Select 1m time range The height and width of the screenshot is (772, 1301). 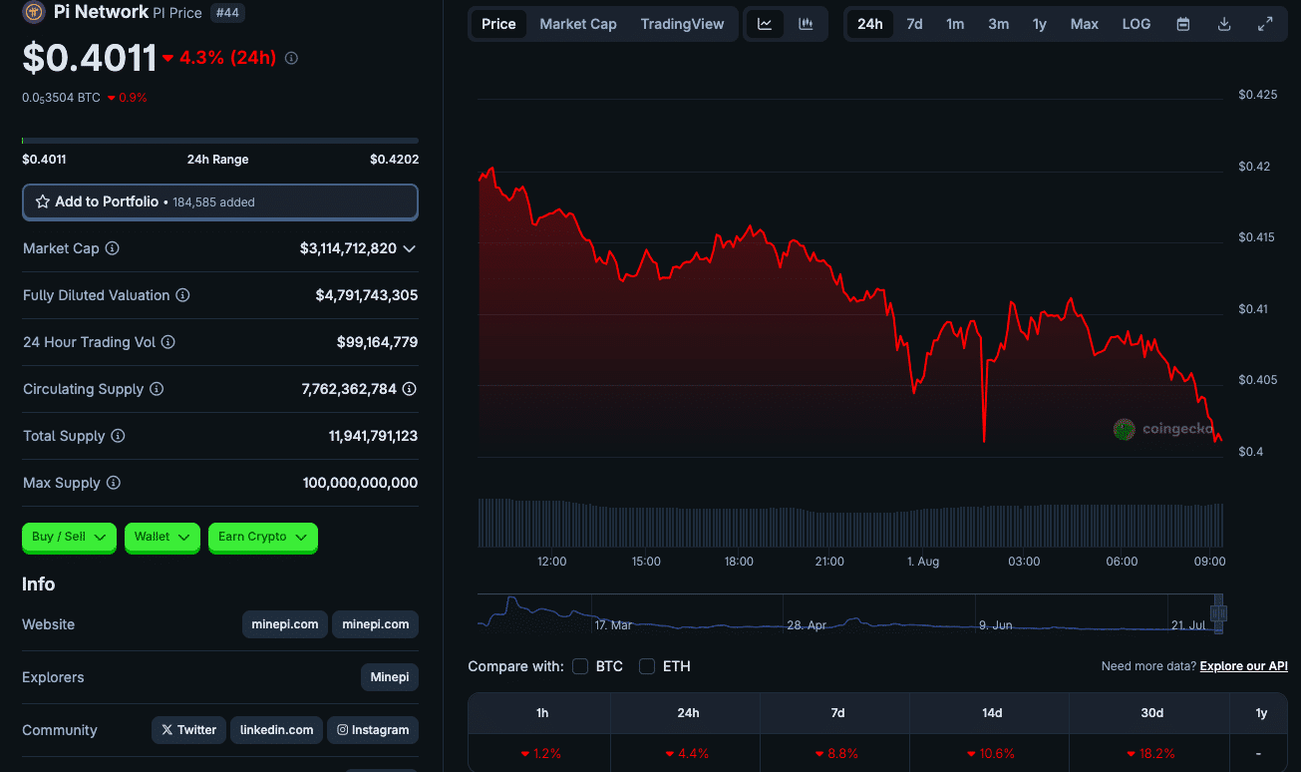(x=955, y=24)
